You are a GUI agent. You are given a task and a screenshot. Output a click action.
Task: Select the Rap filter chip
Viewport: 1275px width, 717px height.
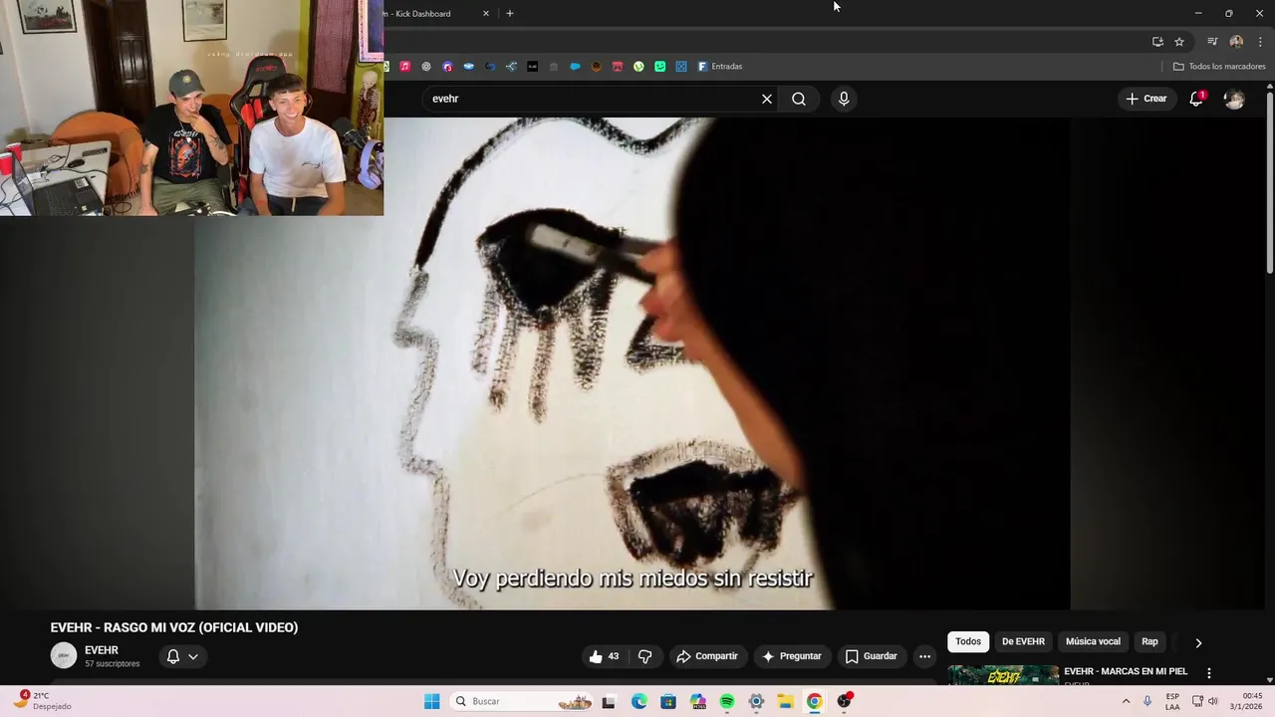[x=1149, y=642]
